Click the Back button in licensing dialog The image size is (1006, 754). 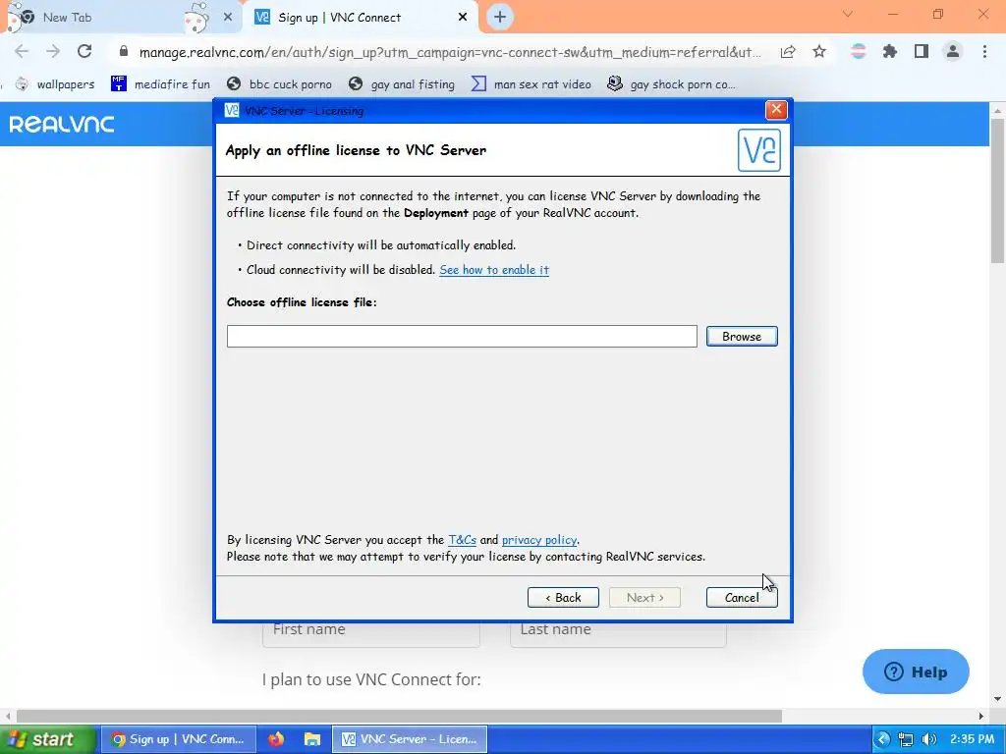point(563,598)
